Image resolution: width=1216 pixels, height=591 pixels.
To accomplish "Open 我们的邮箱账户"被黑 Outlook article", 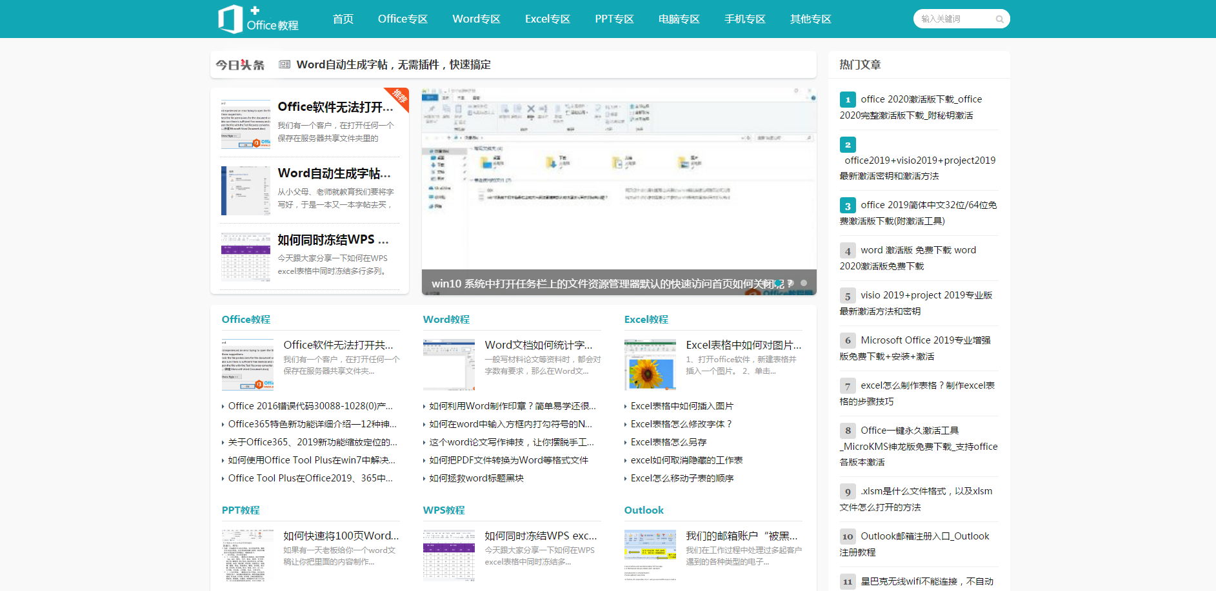I will pos(742,536).
